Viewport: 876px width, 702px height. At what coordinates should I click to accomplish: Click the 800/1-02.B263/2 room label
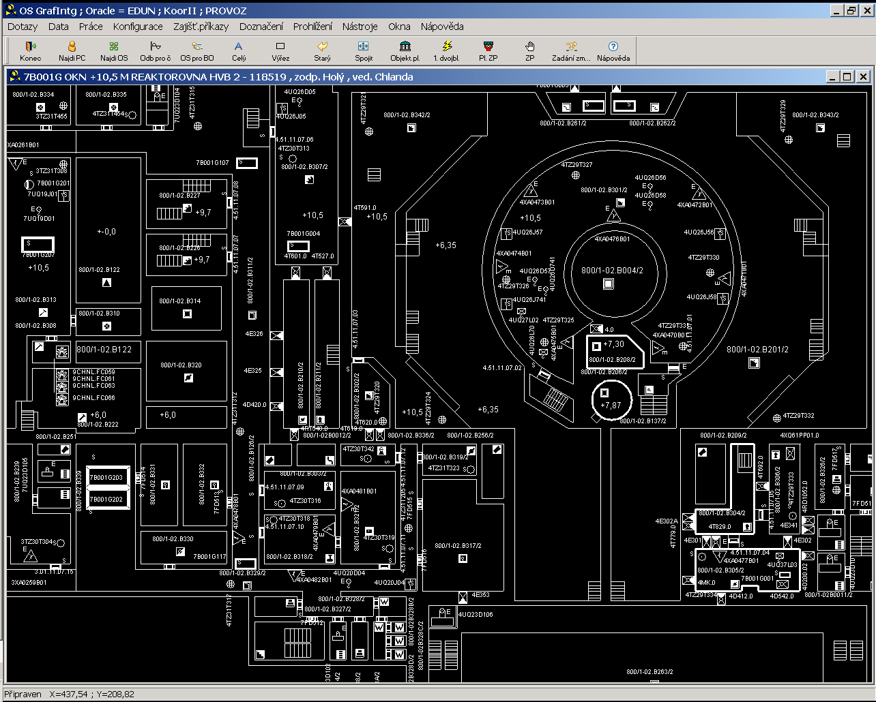point(651,673)
